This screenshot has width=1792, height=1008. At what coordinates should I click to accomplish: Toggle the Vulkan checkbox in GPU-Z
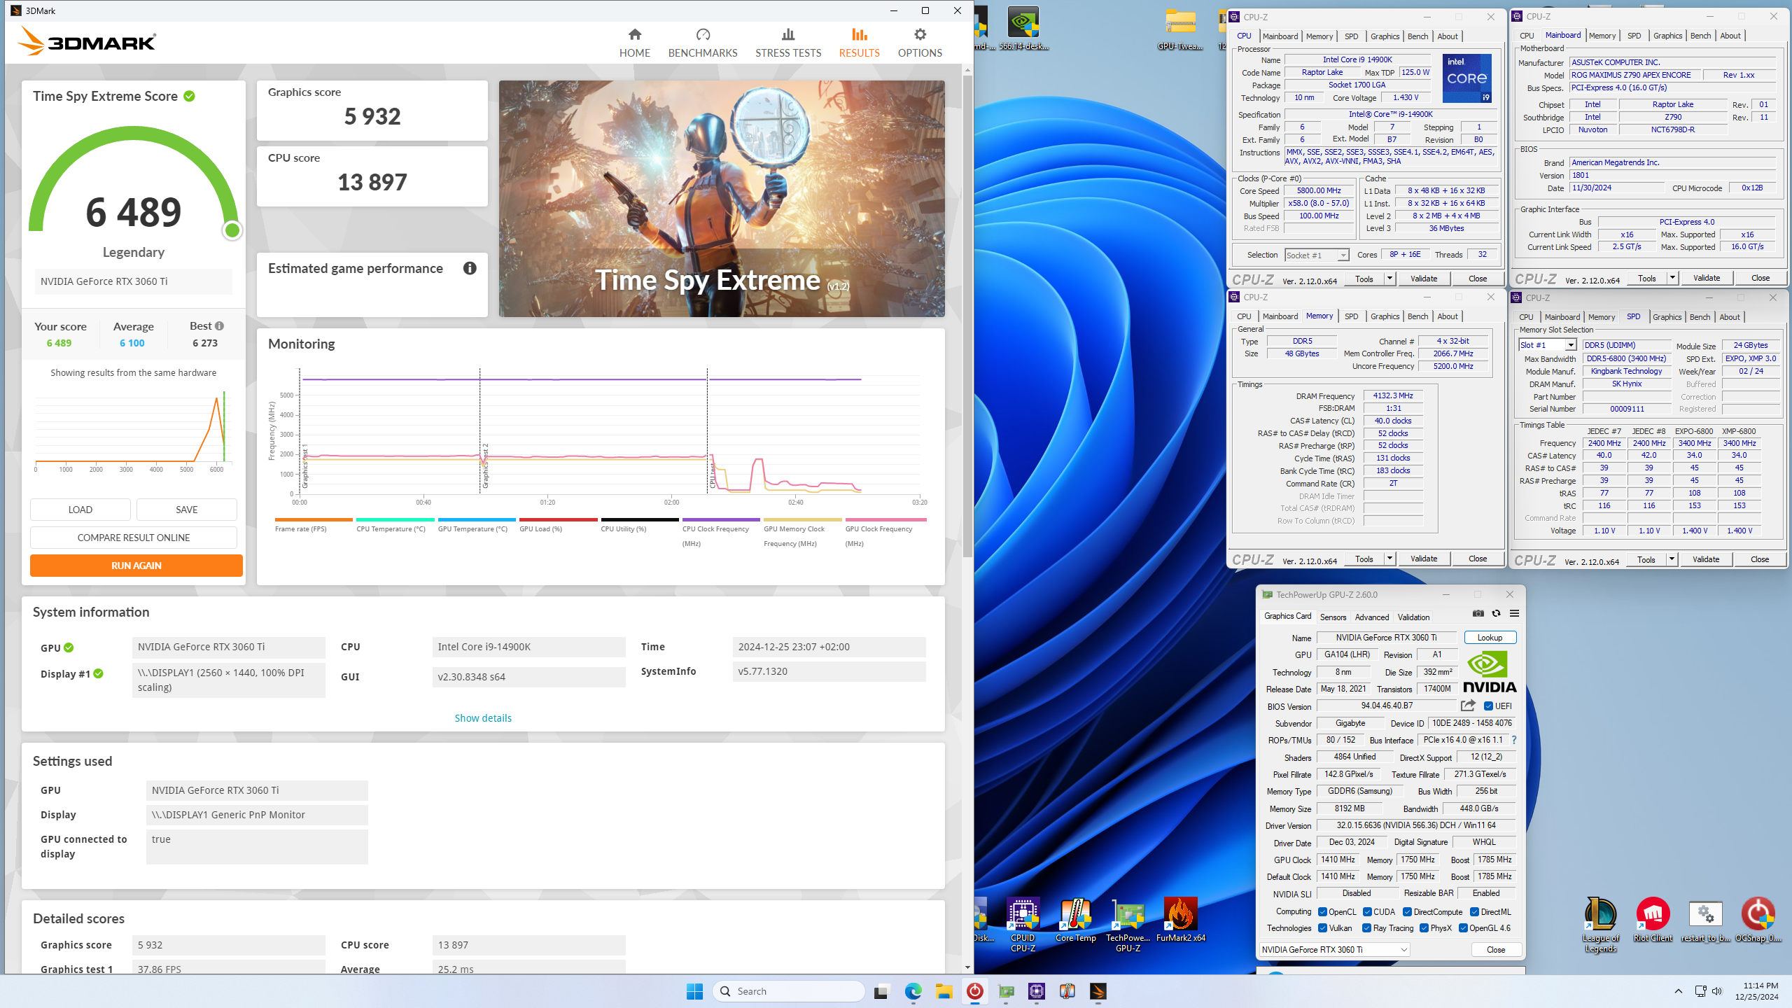point(1322,928)
